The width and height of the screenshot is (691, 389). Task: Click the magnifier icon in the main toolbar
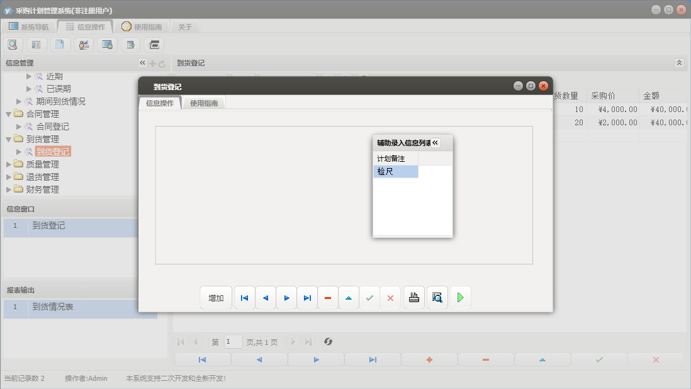tap(13, 45)
